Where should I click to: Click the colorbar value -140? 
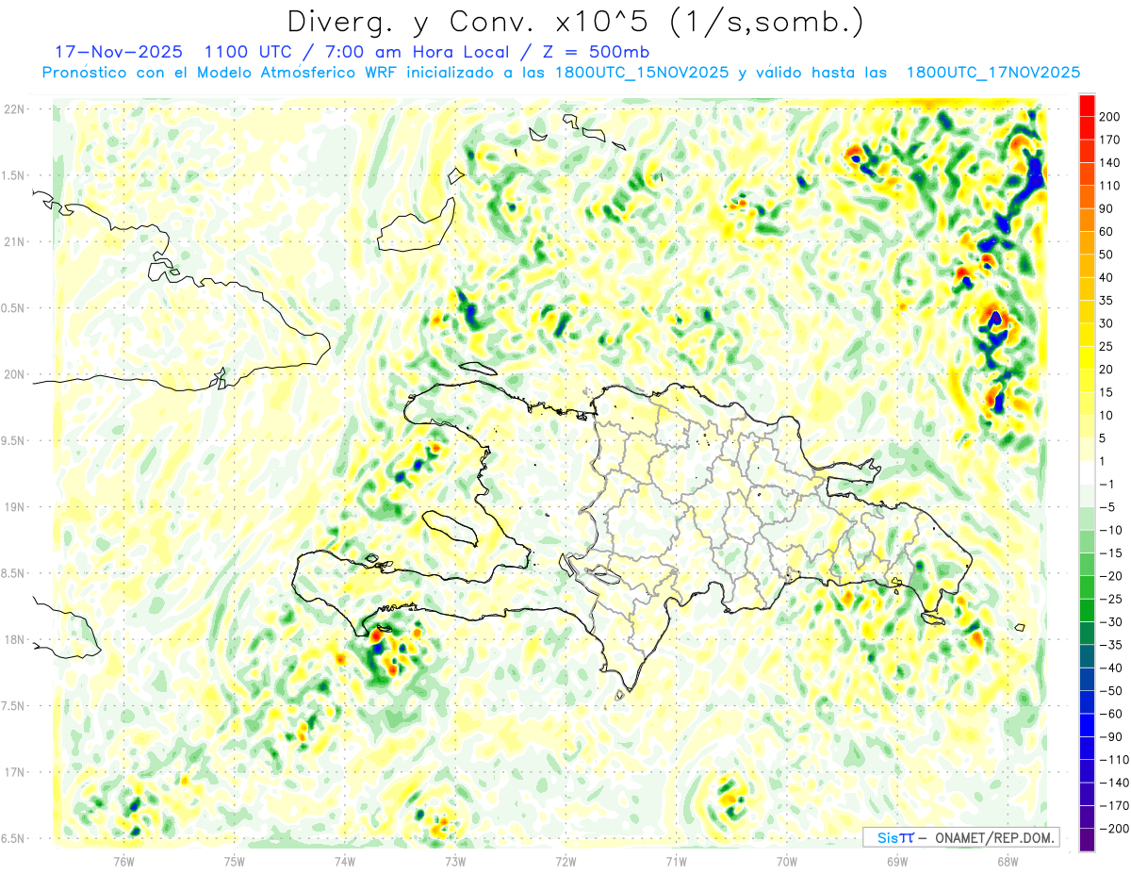coord(1115,783)
